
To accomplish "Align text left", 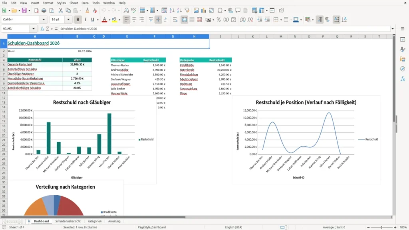I will click(127, 20).
